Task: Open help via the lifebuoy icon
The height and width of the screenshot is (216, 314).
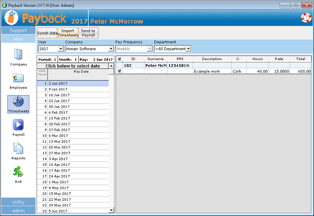Action: point(306,18)
